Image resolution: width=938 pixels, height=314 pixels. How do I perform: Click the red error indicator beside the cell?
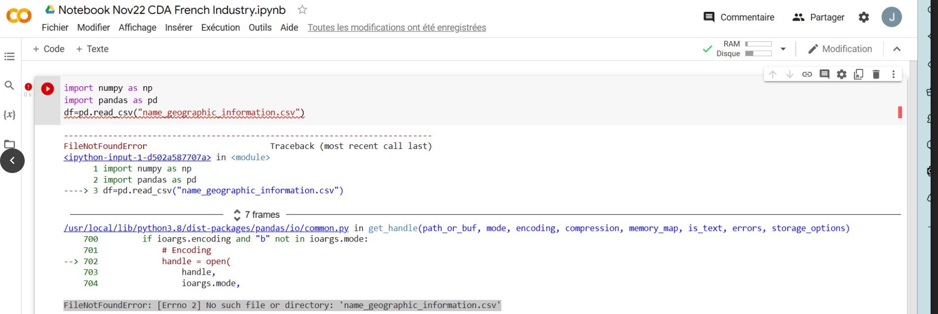28,87
